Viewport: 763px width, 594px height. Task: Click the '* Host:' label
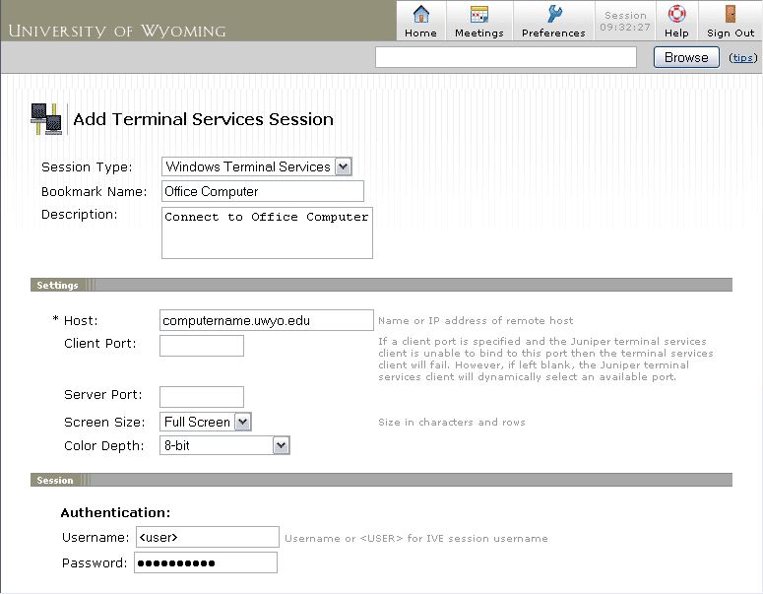pos(75,321)
